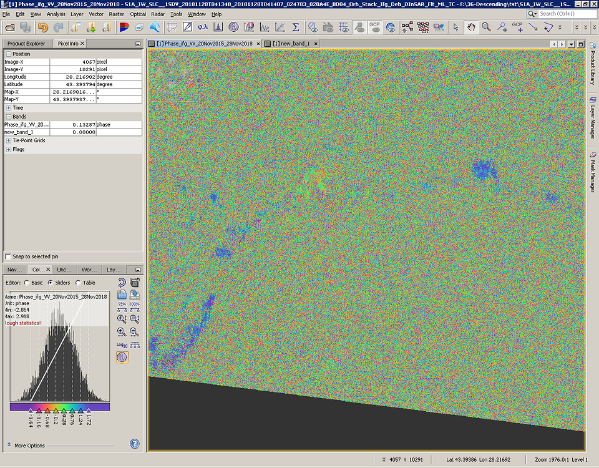Screen dimensions: 599x468
Task: Select the Panning hand tool
Action: click(x=472, y=27)
